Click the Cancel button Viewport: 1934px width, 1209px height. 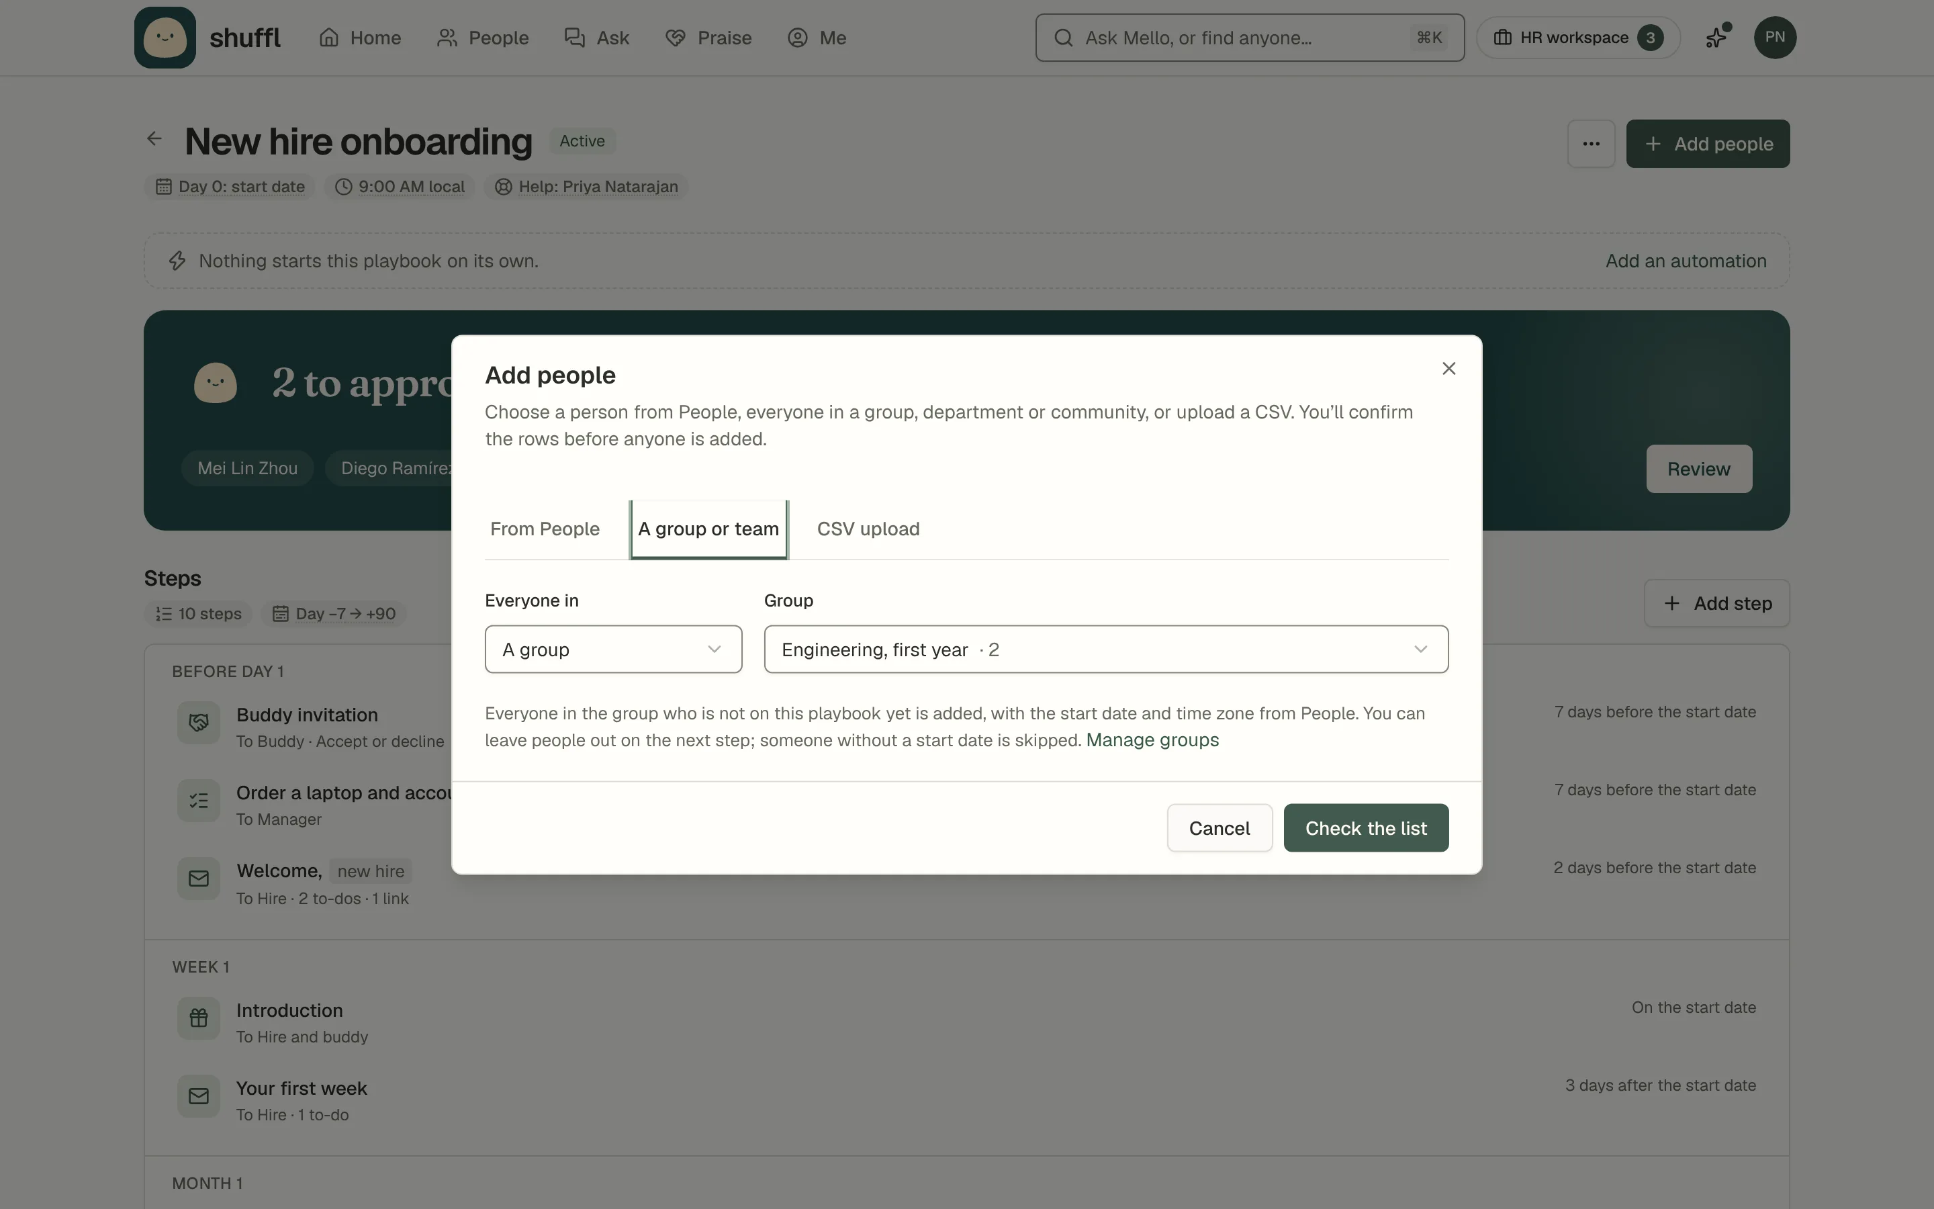pyautogui.click(x=1219, y=828)
